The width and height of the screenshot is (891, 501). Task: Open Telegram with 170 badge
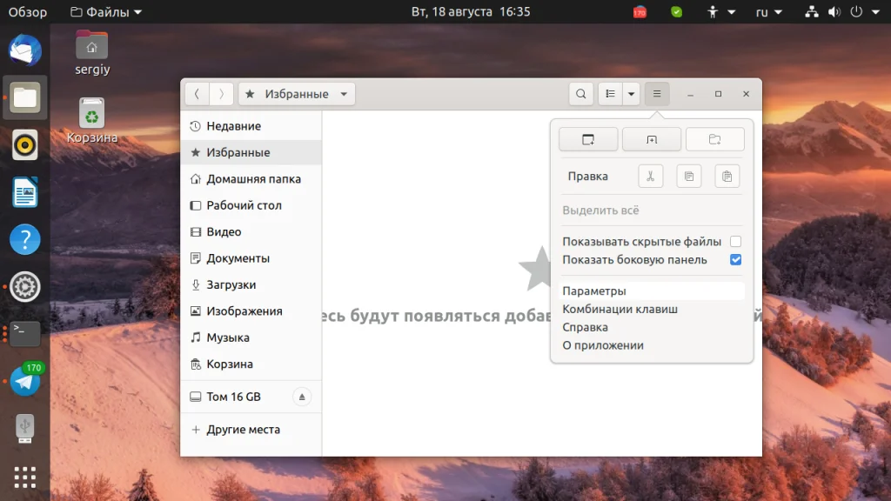(25, 379)
